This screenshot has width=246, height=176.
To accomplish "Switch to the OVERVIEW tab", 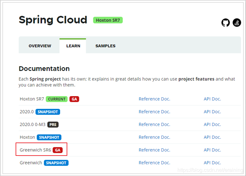I will 40,46.
